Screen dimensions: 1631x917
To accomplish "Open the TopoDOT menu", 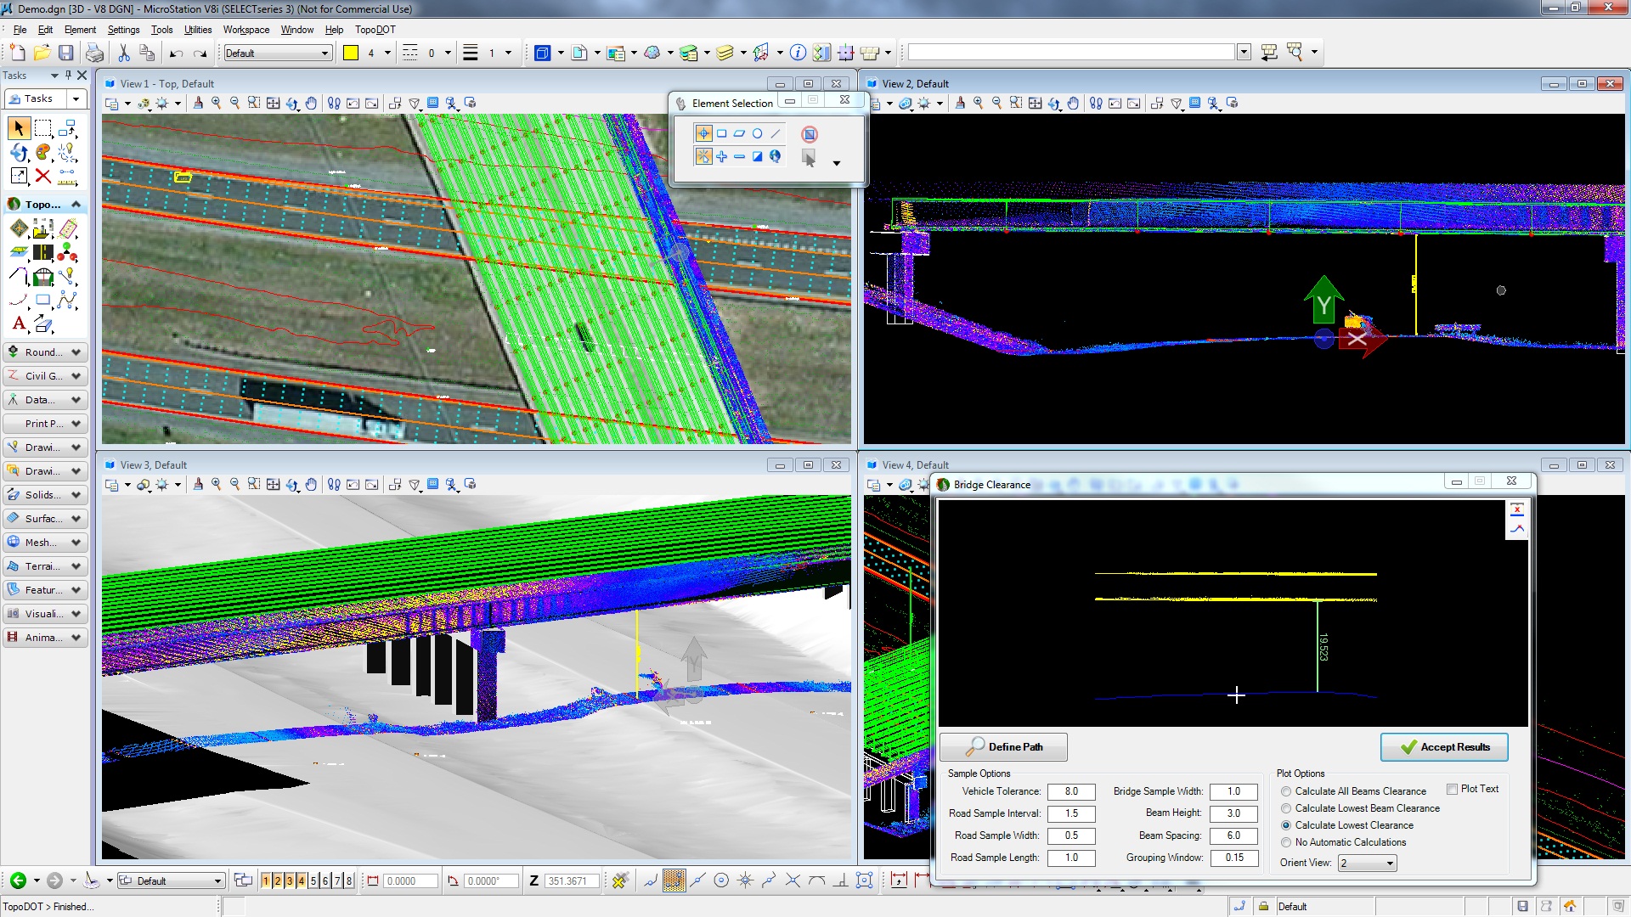I will (375, 30).
